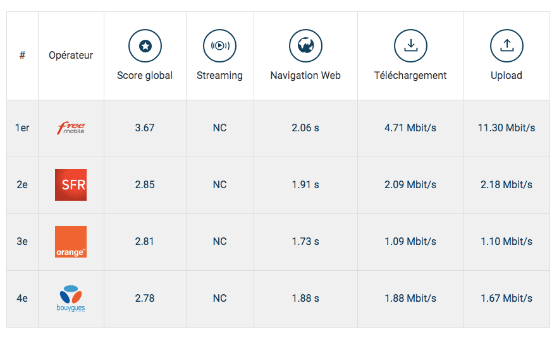Select the Free Mobile logo
Screen dimensions: 559x339
(x=71, y=128)
